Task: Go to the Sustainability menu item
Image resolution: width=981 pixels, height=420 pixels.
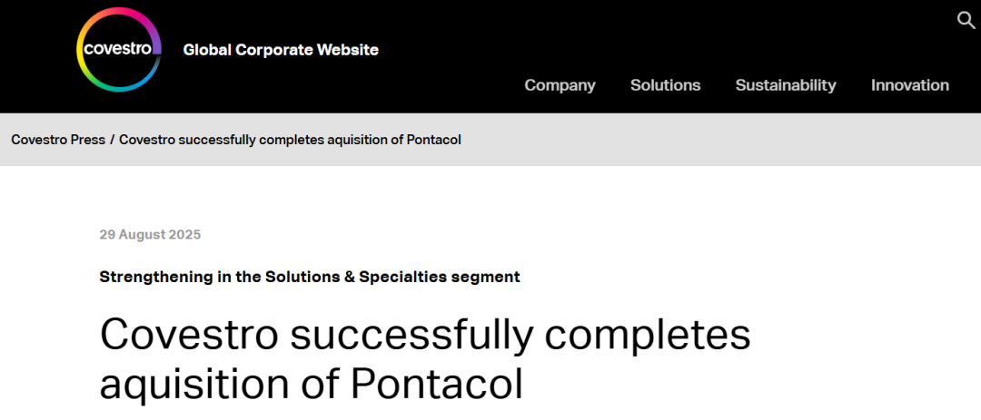Action: 785,85
